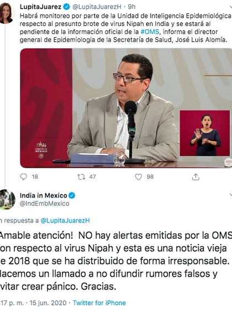Open India in Mexico profile avatar
Viewport: 232px width, 310px height.
click(7, 199)
